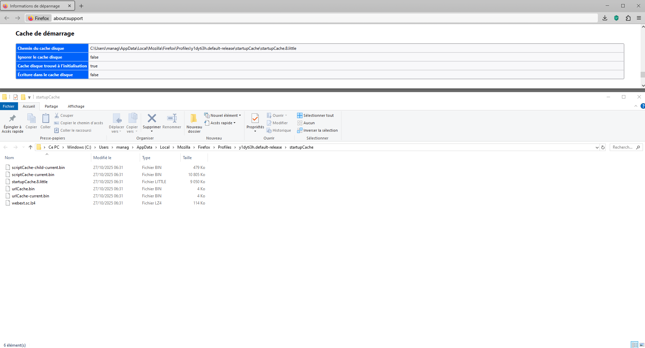Open Firefox extensions puzzle icon

[628, 18]
